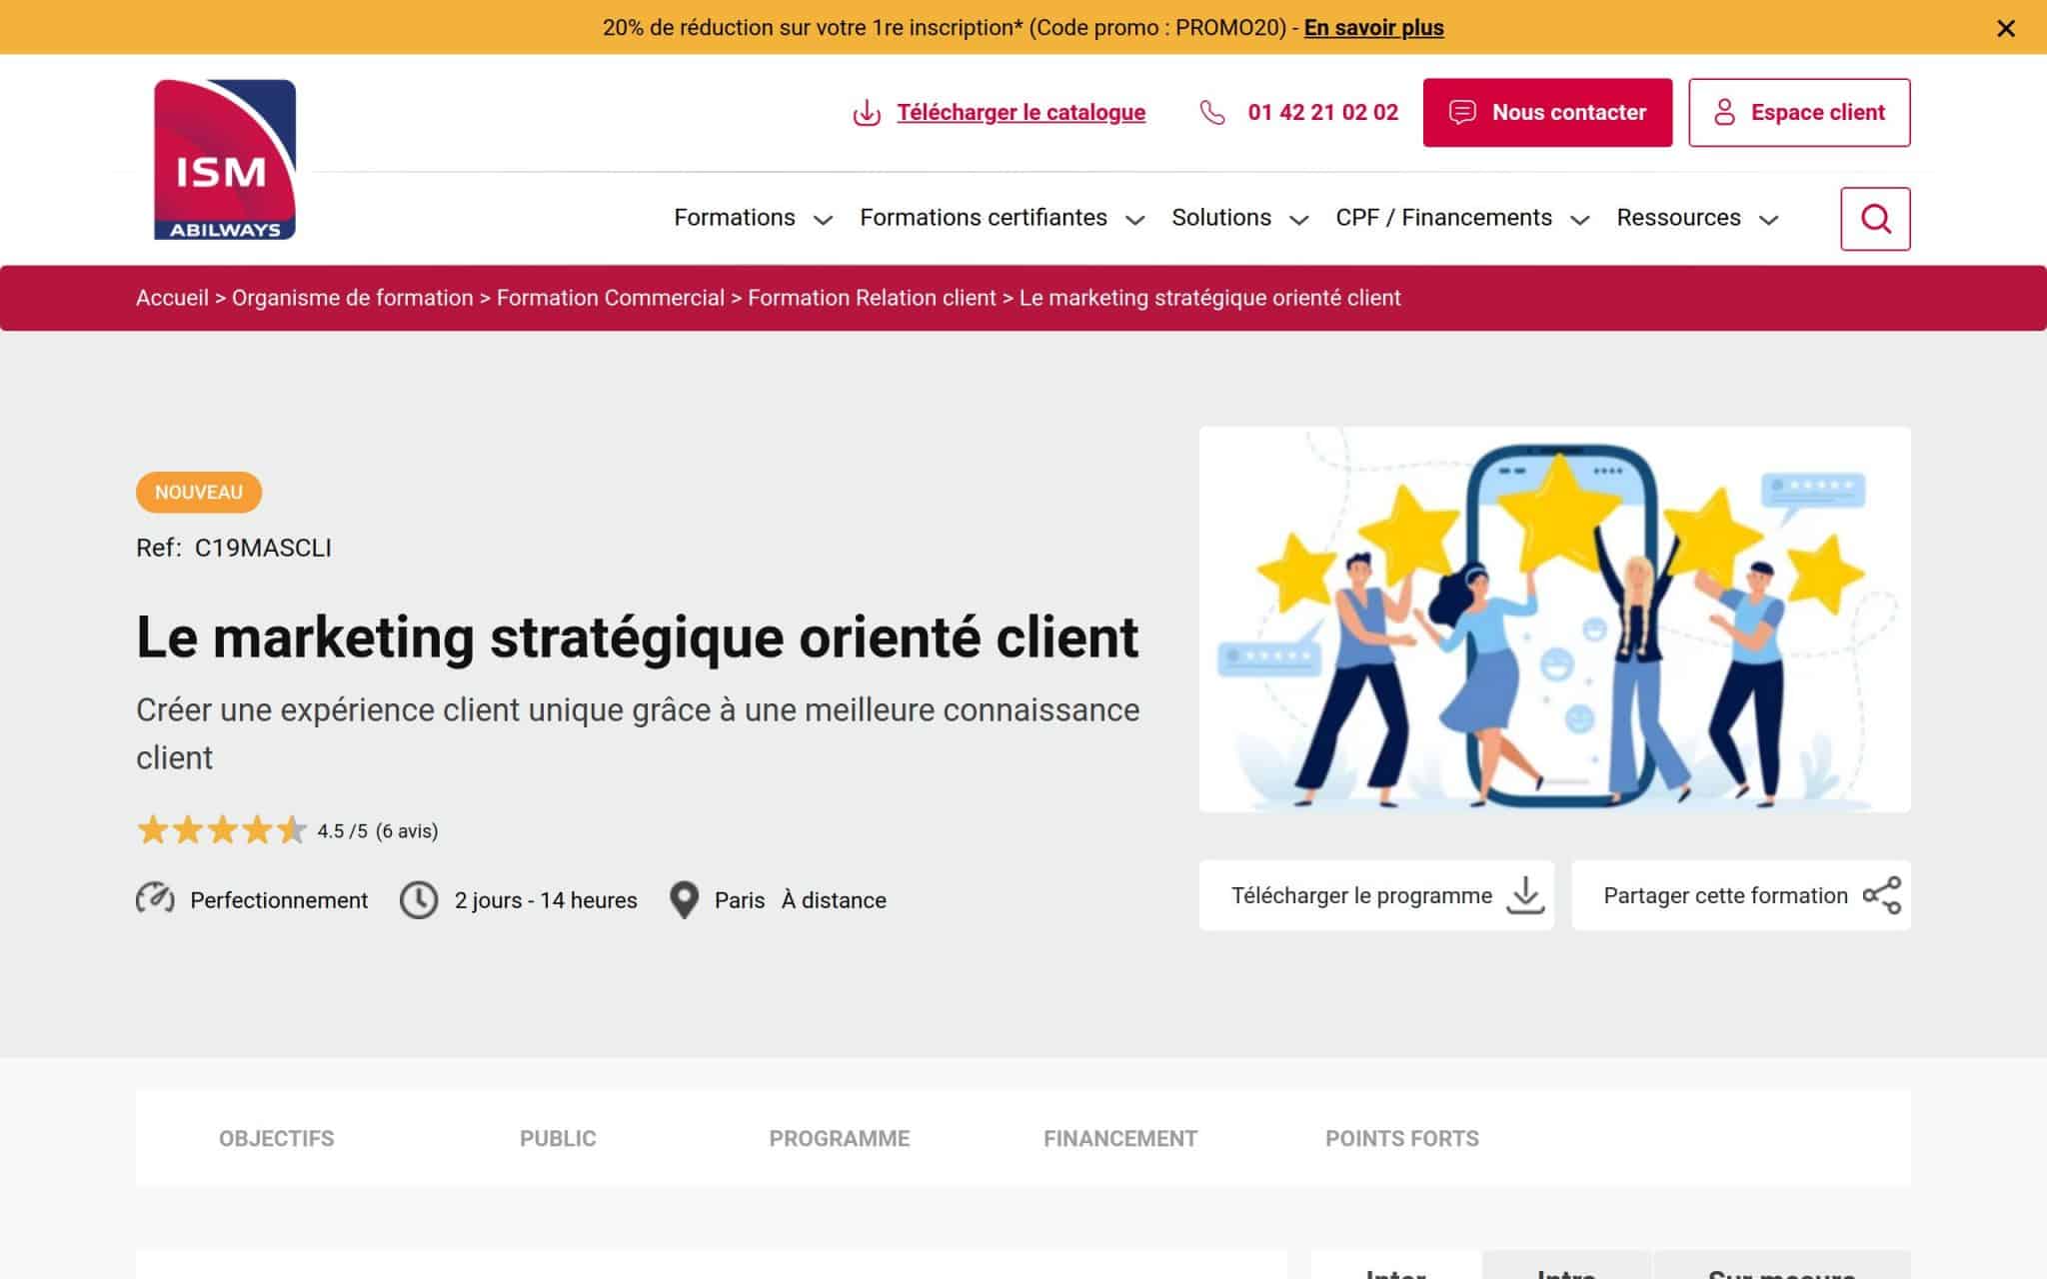Screen dimensions: 2047x1279
Task: Close the promo banner with X
Action: pyautogui.click(x=2005, y=28)
